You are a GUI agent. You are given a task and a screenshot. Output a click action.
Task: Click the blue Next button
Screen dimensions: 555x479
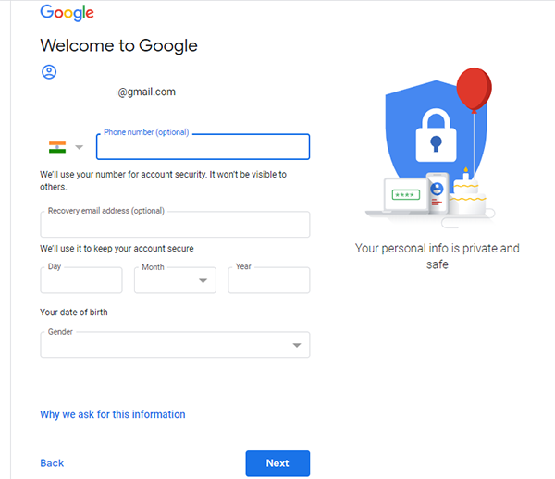pyautogui.click(x=277, y=463)
